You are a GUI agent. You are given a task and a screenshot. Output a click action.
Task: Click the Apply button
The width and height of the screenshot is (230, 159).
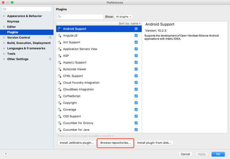(202, 154)
